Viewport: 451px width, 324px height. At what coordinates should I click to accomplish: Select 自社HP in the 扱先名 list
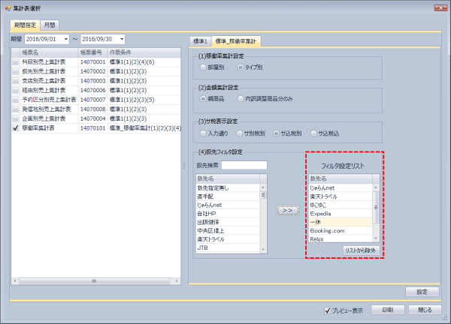[x=228, y=214]
